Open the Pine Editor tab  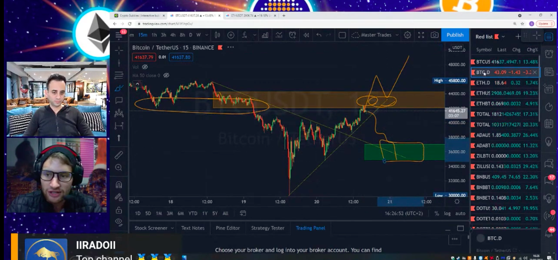coord(228,228)
